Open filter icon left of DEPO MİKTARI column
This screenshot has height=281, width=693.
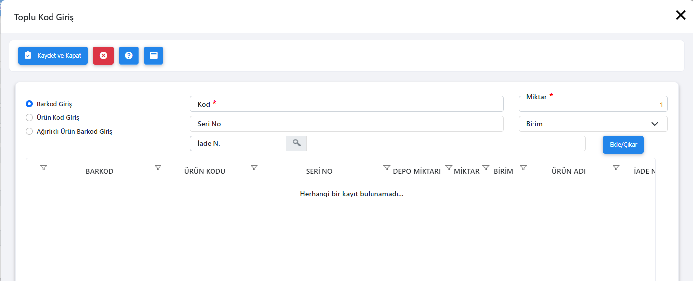pyautogui.click(x=387, y=168)
